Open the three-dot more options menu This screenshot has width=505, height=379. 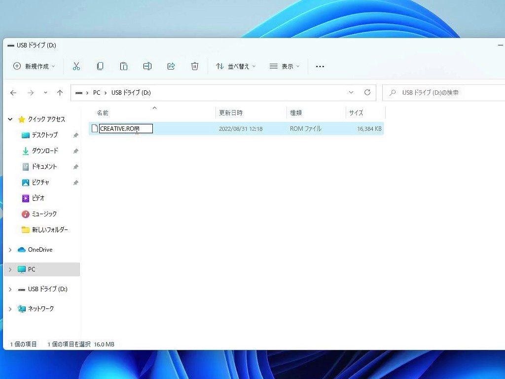click(320, 66)
